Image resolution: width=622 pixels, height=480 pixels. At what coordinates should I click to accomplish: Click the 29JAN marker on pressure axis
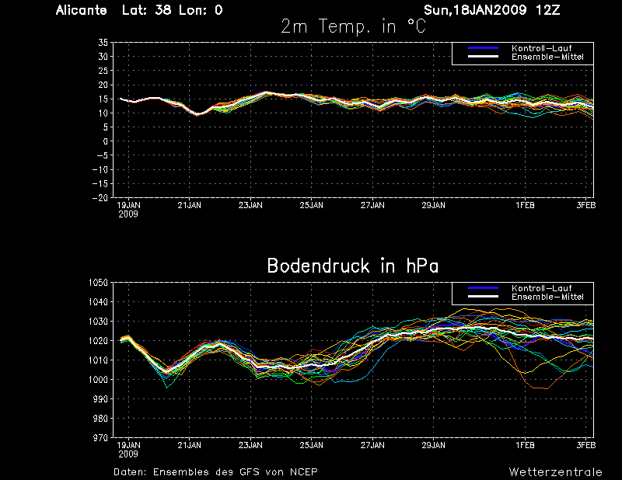[x=434, y=445]
